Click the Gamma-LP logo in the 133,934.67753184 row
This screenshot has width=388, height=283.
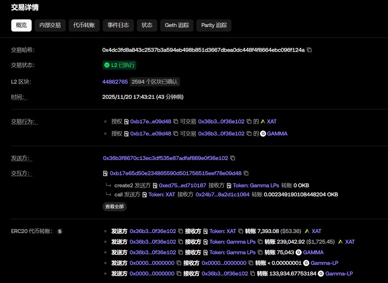tap(321, 274)
